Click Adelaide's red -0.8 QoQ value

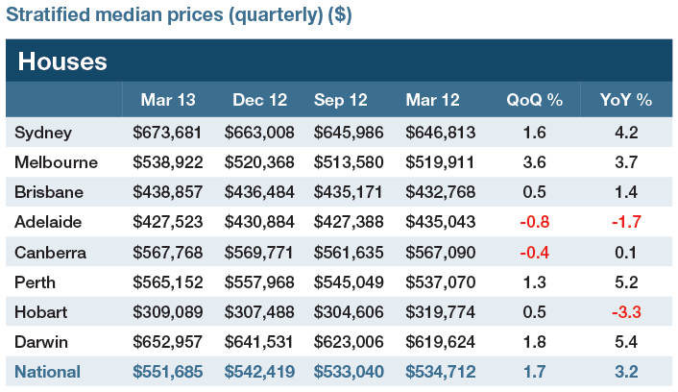point(532,221)
